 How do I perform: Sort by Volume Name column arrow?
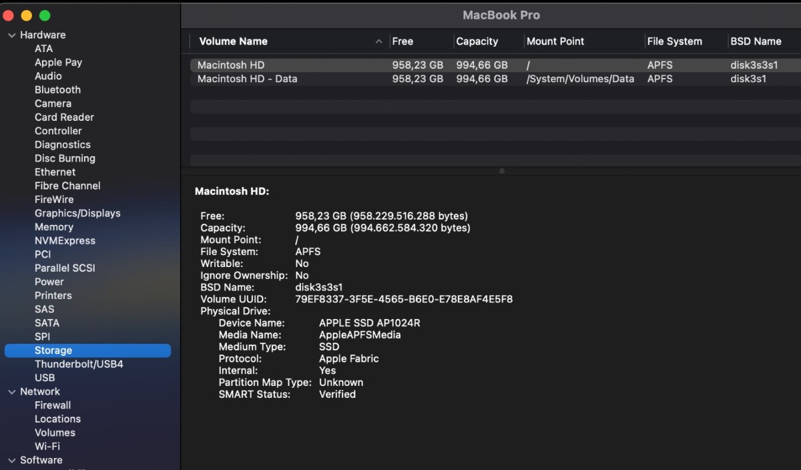pyautogui.click(x=378, y=41)
